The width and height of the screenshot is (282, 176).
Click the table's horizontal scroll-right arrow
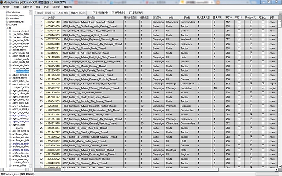tap(277, 169)
